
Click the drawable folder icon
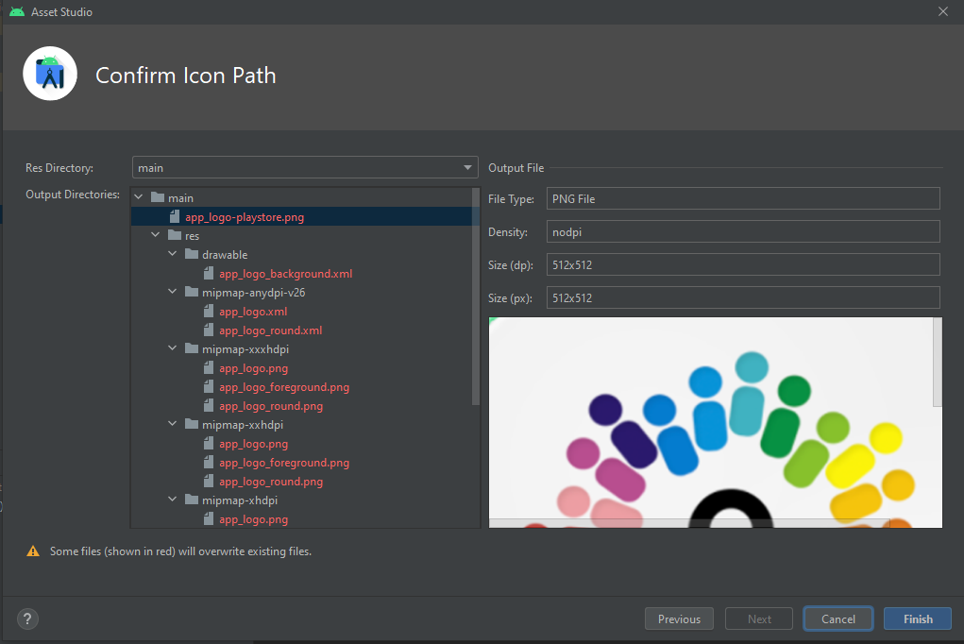tap(192, 255)
